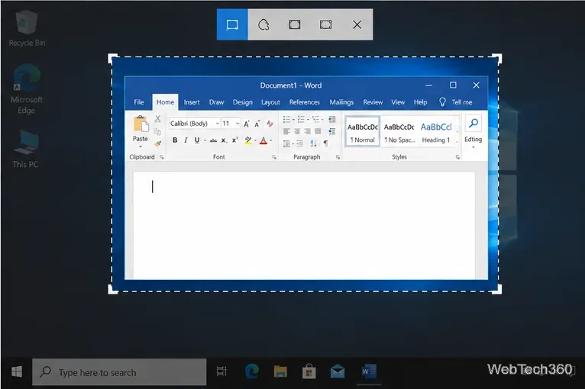Increase font size with the grow icon
The height and width of the screenshot is (389, 585).
[x=246, y=124]
